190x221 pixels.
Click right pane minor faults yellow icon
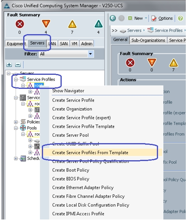174,63
